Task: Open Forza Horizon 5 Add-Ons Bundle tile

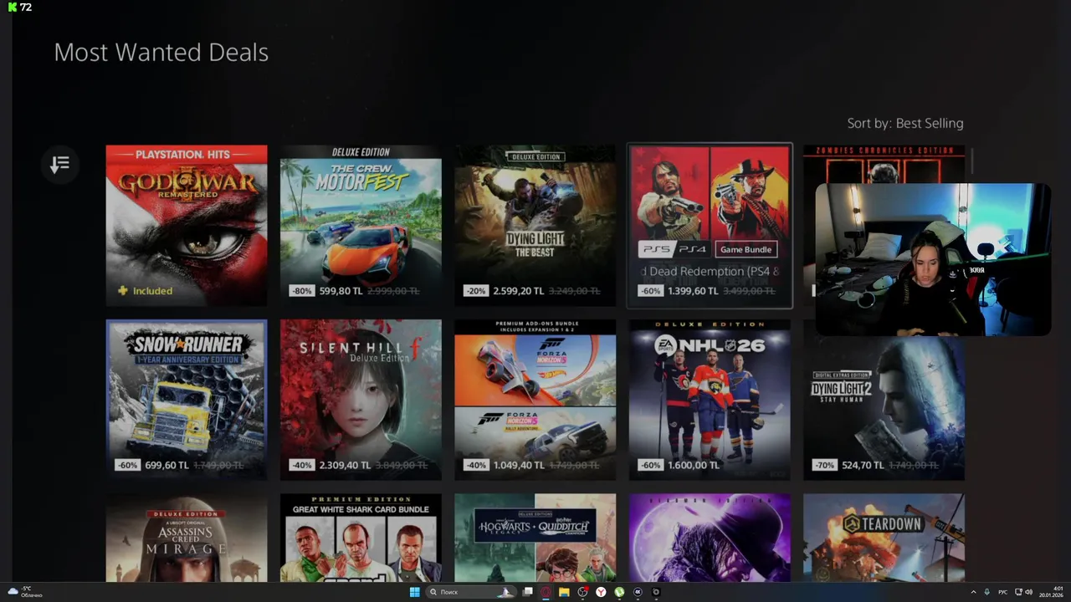Action: (535, 400)
